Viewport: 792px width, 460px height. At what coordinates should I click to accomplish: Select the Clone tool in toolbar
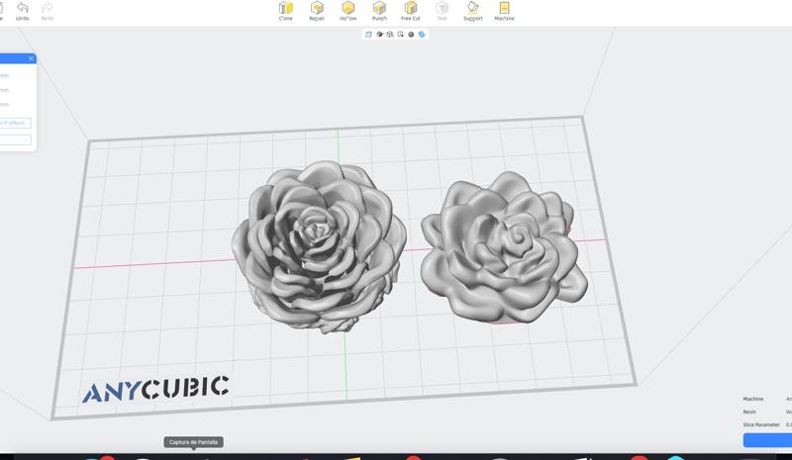pyautogui.click(x=286, y=11)
